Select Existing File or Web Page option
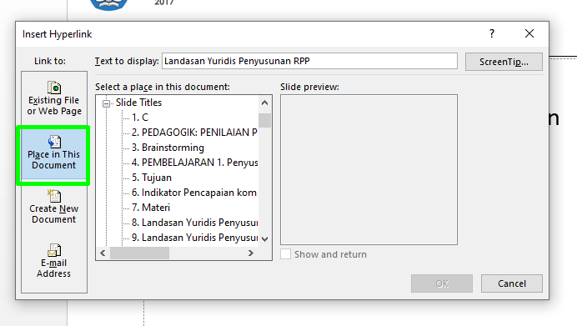This screenshot has width=577, height=326. point(54,98)
